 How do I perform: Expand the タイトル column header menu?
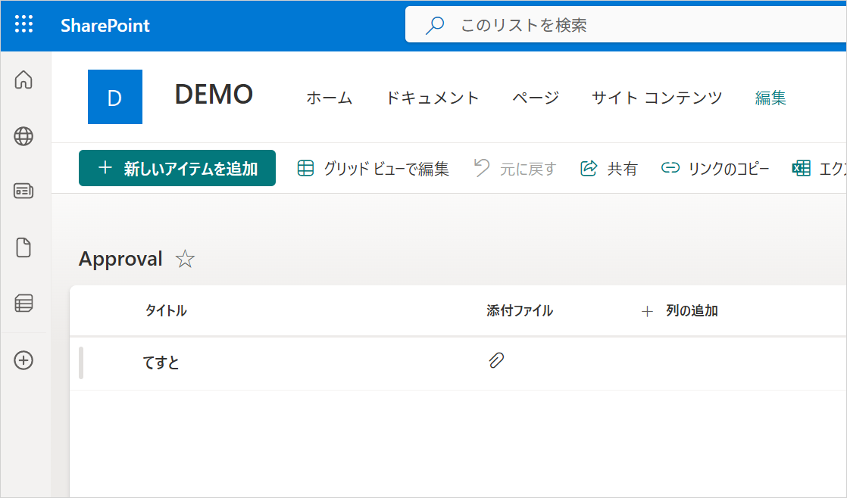166,310
